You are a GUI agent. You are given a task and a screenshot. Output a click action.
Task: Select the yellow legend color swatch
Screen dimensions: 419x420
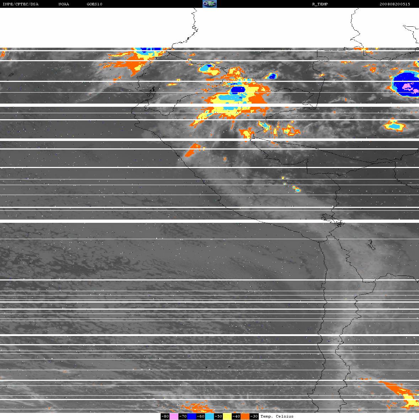(x=227, y=416)
